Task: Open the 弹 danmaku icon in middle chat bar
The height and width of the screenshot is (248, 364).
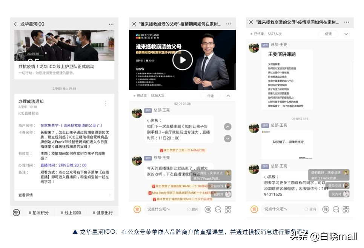Action: (208, 209)
